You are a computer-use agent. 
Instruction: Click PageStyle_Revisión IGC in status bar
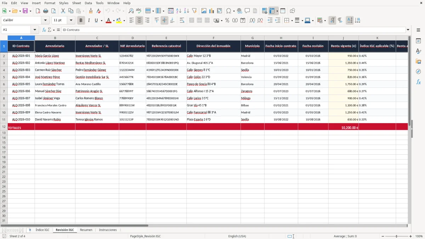tap(145, 236)
